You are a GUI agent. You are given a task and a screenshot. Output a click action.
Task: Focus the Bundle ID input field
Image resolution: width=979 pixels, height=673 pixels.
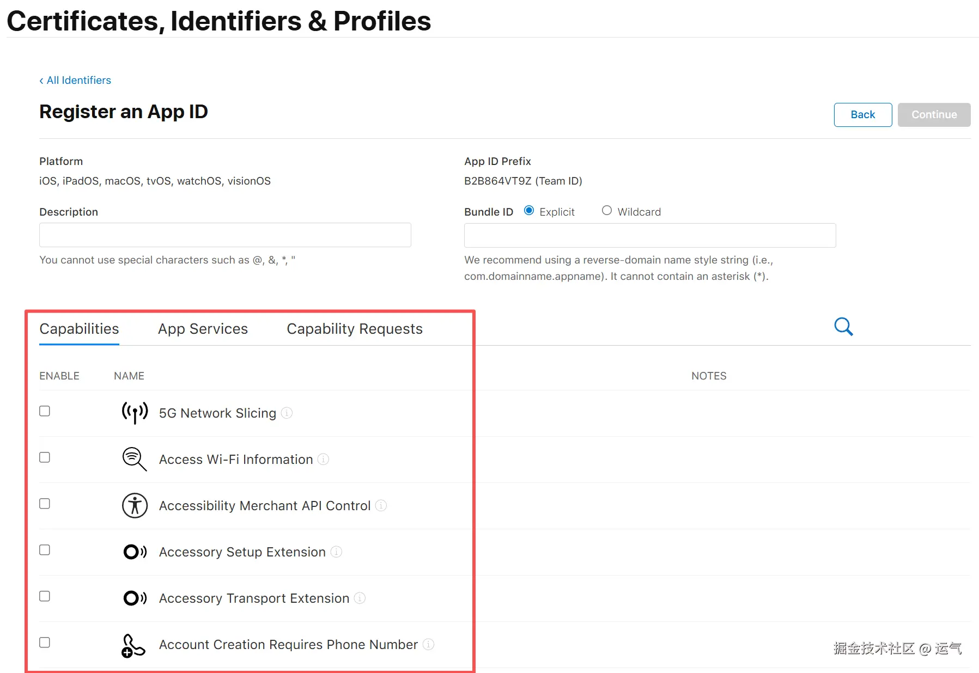(x=649, y=236)
